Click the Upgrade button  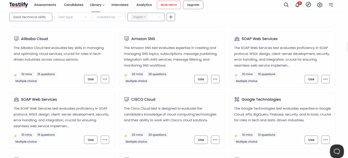(193, 5)
